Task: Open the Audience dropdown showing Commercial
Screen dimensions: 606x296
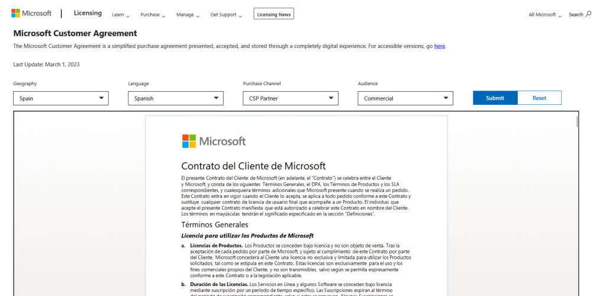Action: tap(405, 98)
